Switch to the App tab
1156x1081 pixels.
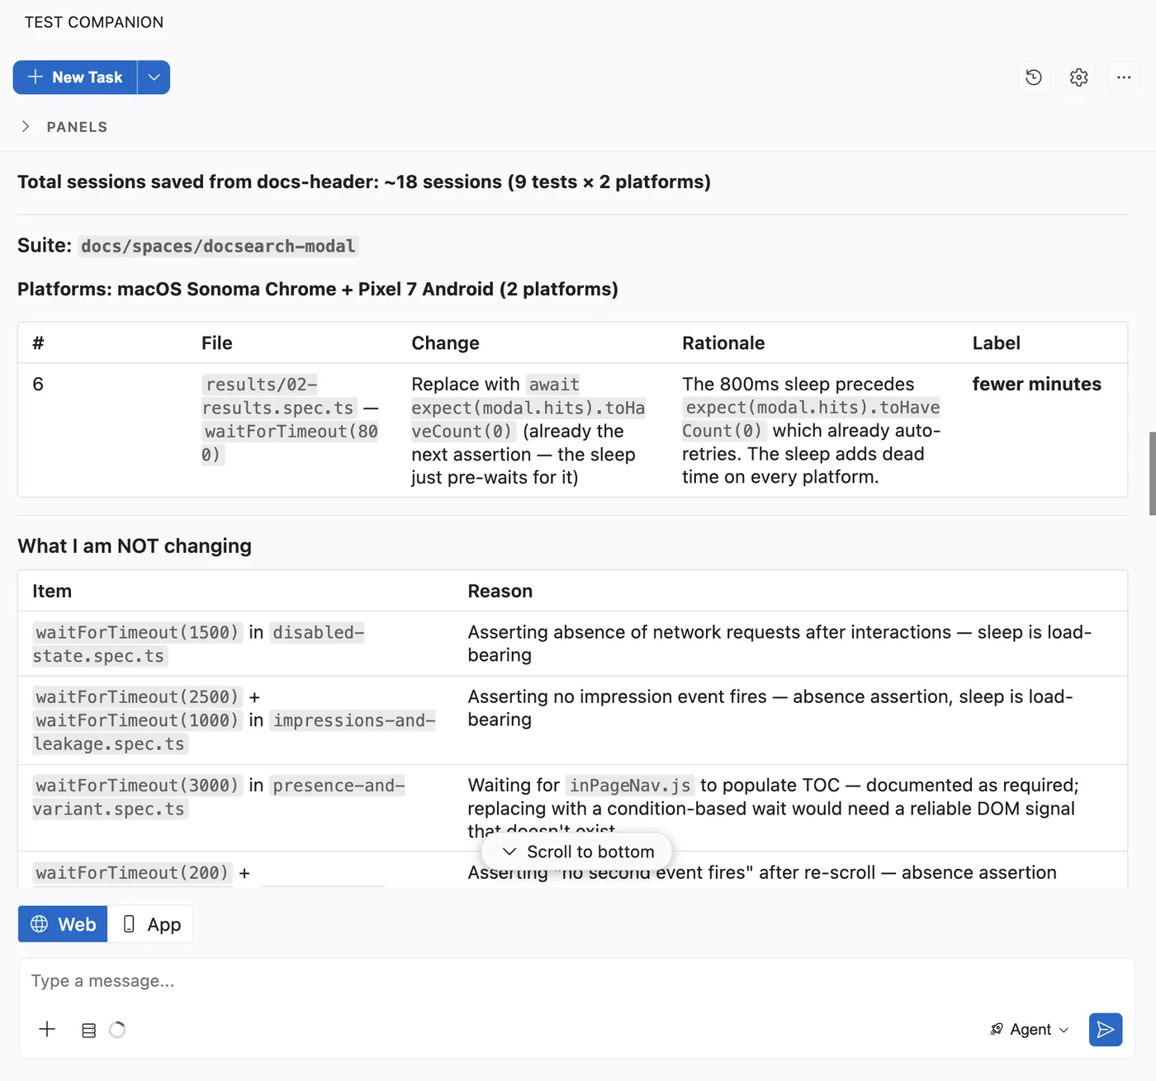pos(151,924)
